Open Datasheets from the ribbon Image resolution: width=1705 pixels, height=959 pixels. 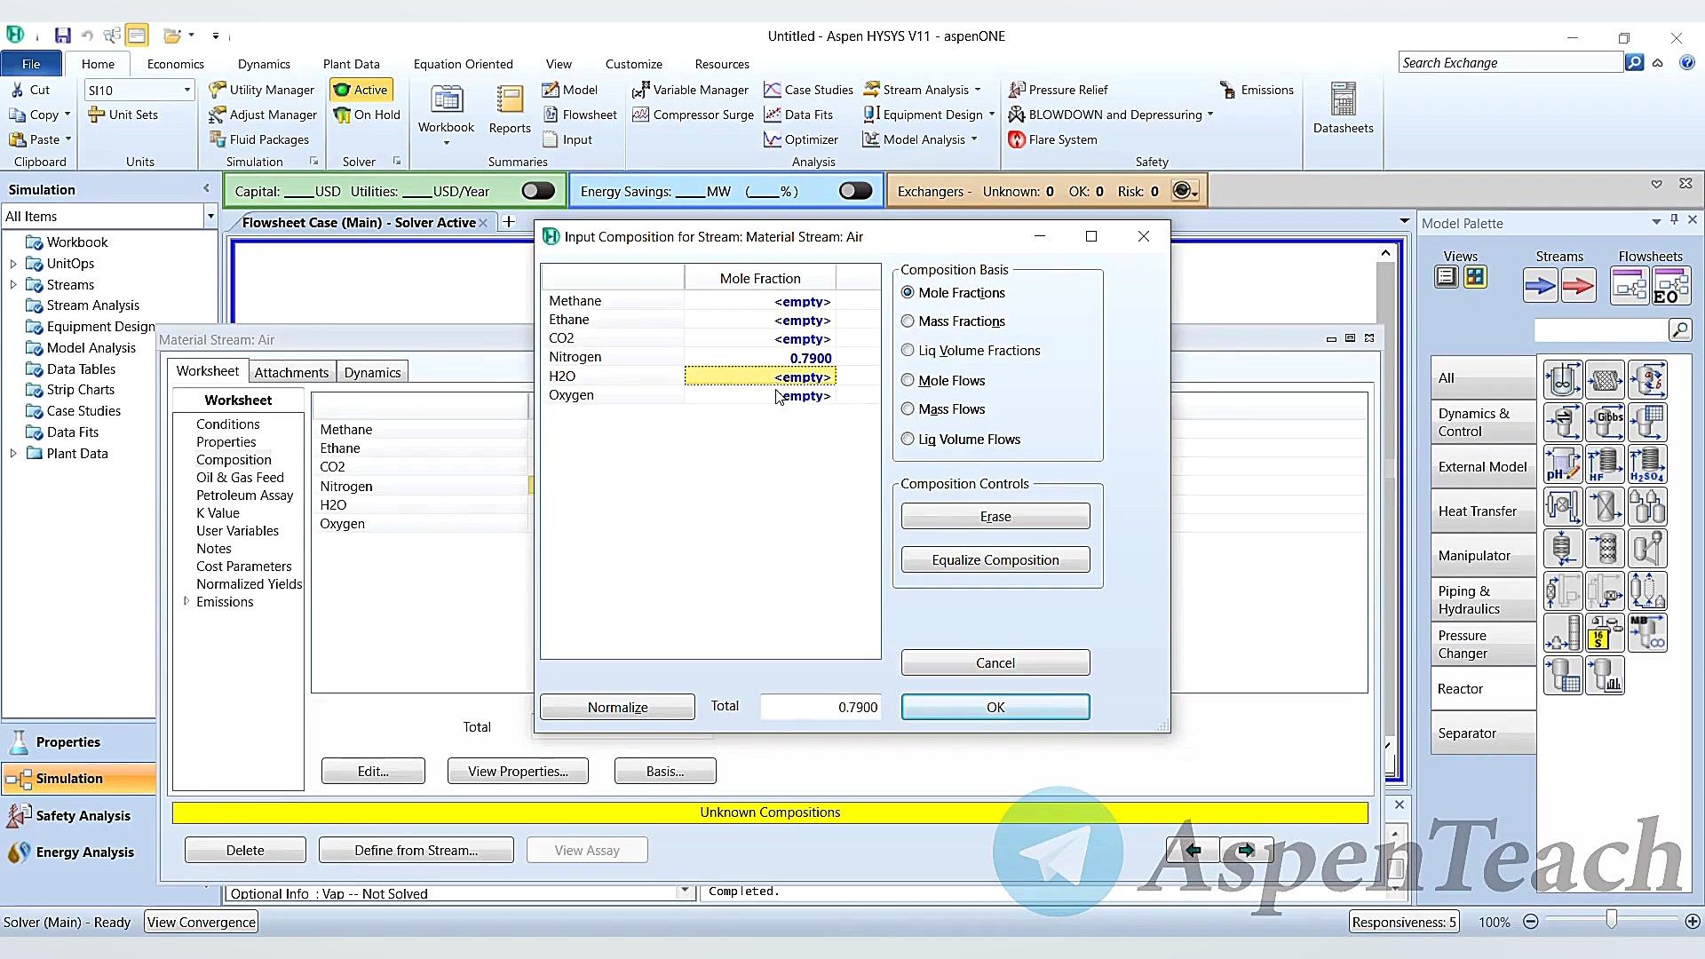tap(1343, 100)
